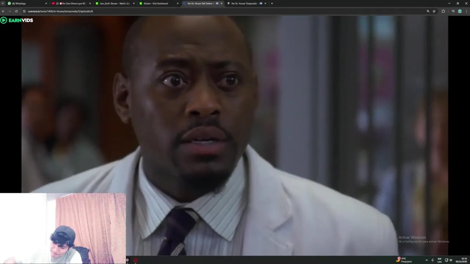Open the weather widget showing 17°C Despejado
The width and height of the screenshot is (470, 264).
coord(404,260)
